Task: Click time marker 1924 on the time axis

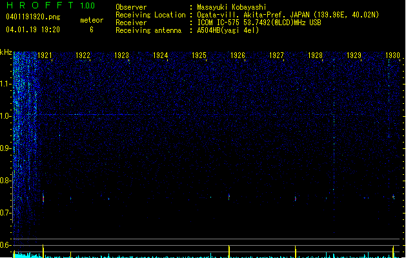Action: tap(161, 55)
